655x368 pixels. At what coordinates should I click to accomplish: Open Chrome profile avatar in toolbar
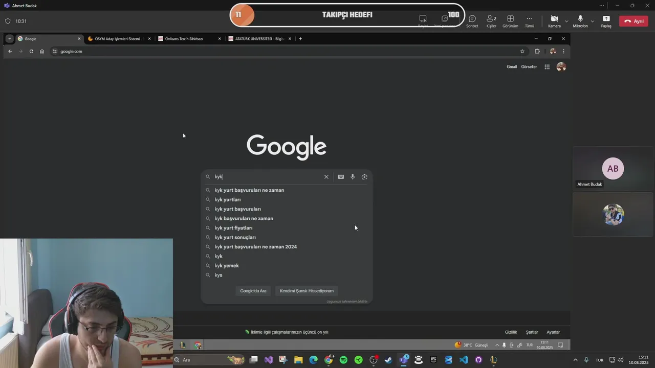553,51
